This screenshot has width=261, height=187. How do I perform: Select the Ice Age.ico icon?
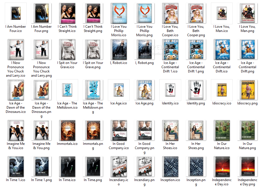pos(119,90)
